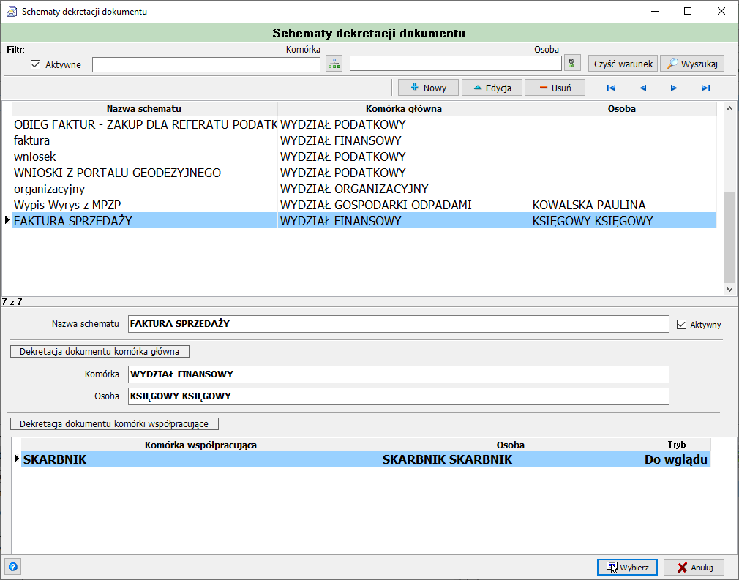The width and height of the screenshot is (739, 580).
Task: Click WYDZIAŁ ORGANIZACYJNY cell
Action: [404, 189]
